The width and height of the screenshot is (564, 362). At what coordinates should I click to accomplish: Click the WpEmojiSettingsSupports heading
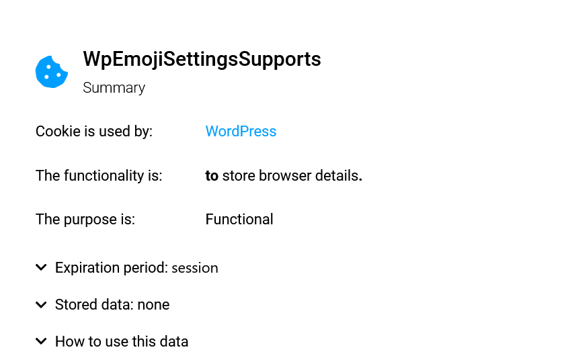202,59
